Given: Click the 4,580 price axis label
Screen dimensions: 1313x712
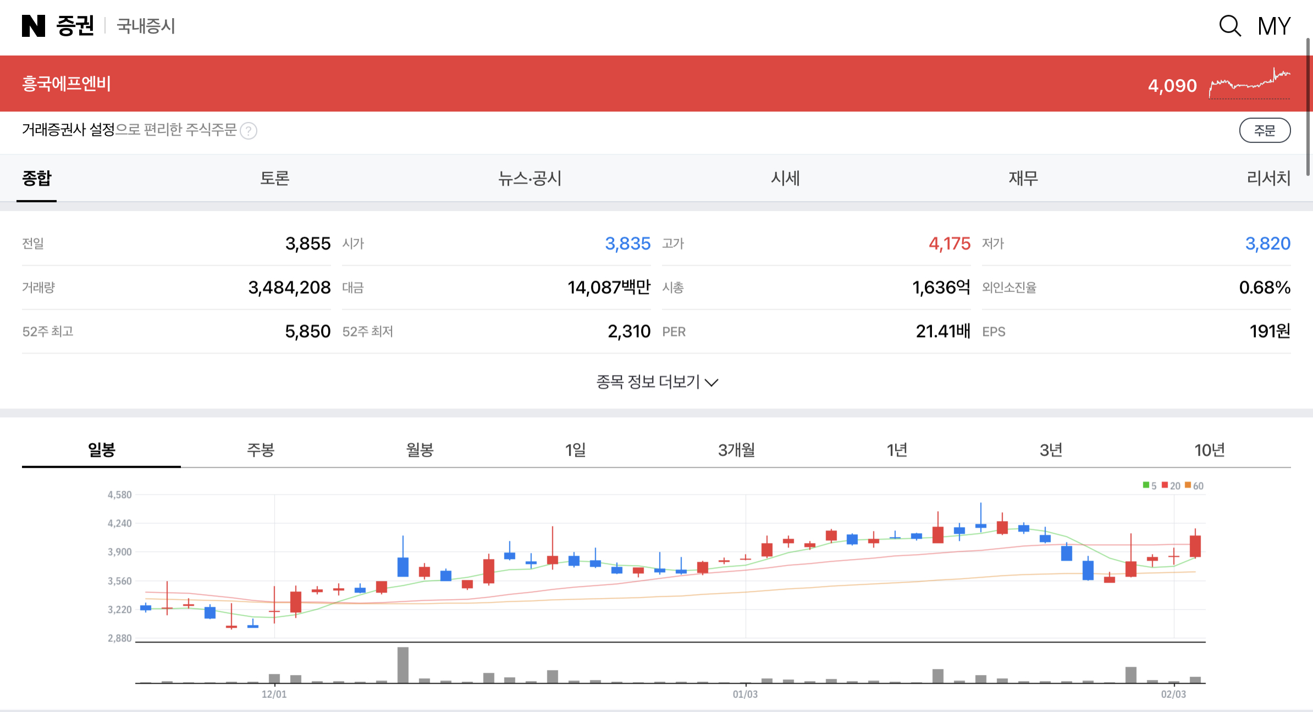Looking at the screenshot, I should (x=119, y=495).
